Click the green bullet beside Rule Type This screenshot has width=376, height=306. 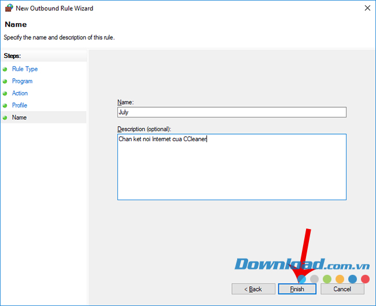5,69
